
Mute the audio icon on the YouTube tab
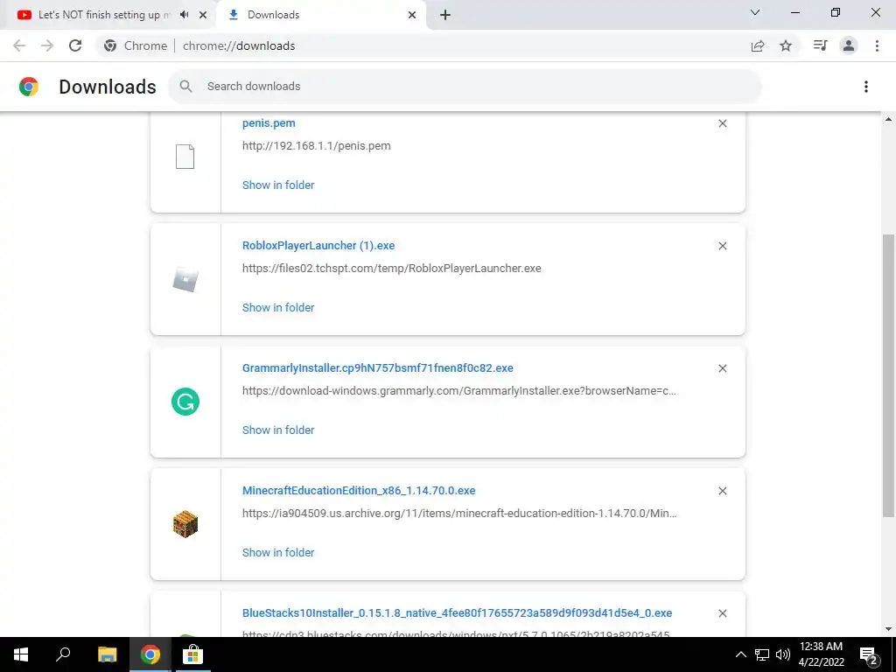point(184,15)
